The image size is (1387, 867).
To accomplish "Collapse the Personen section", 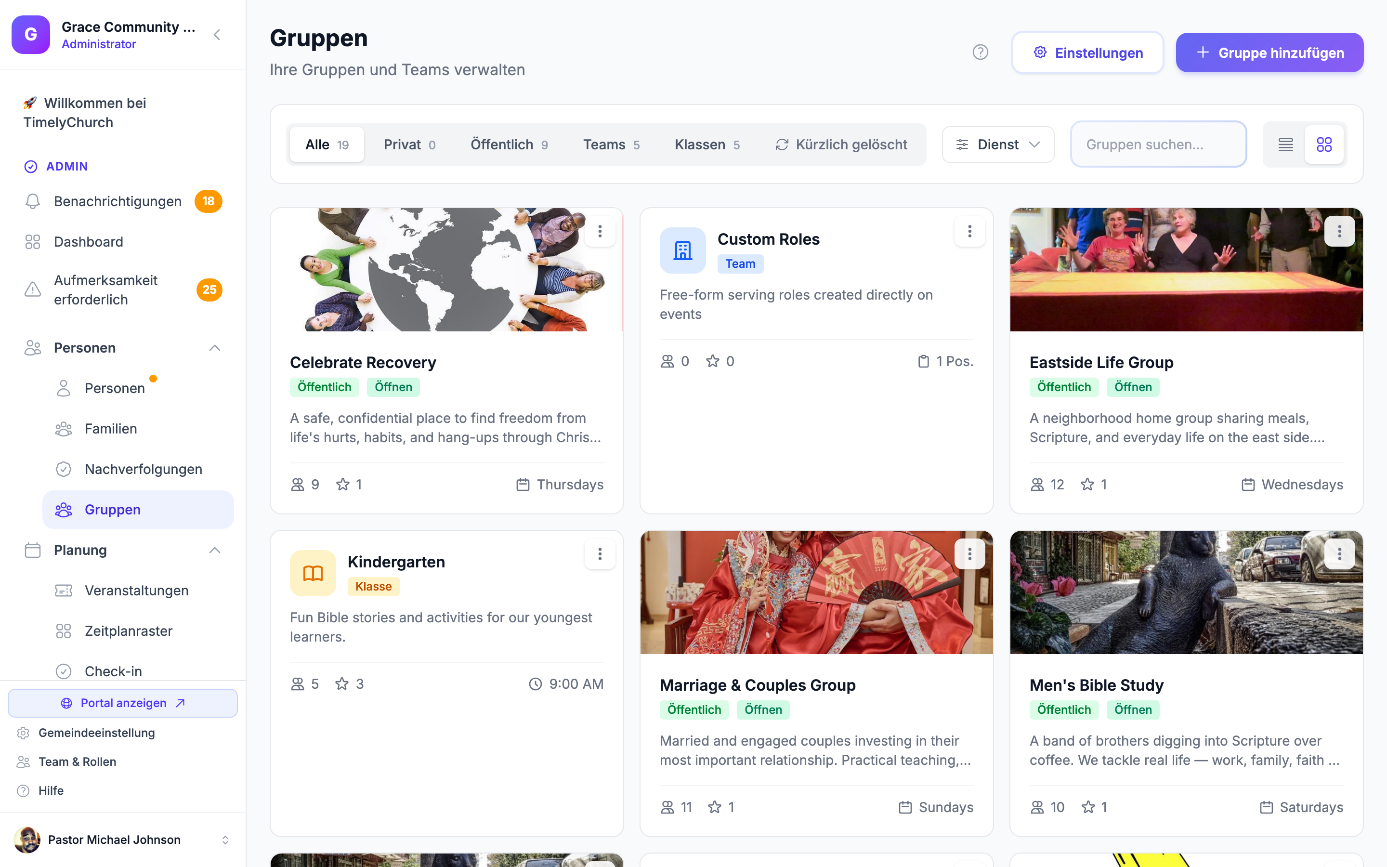I will (x=215, y=348).
